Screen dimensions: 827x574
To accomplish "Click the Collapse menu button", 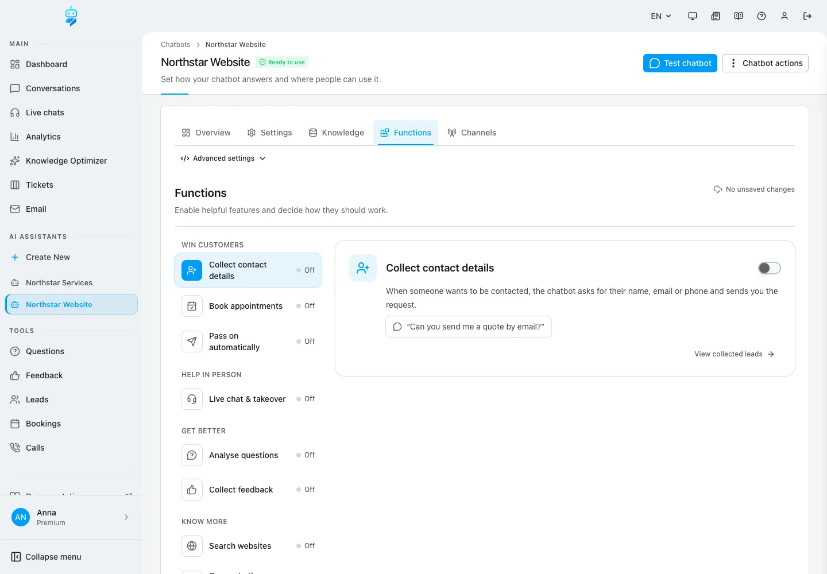I will (47, 557).
